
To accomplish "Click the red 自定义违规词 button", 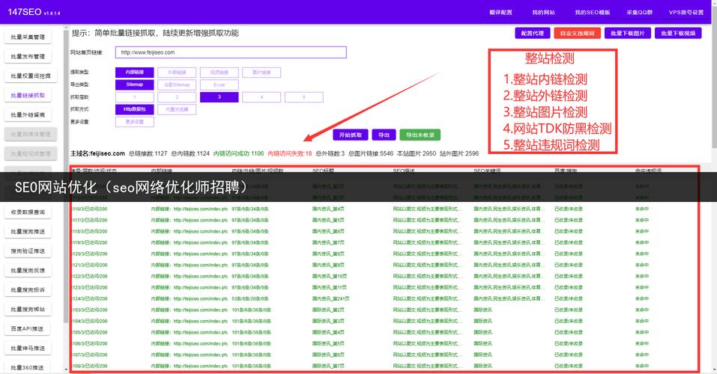I will click(x=577, y=34).
